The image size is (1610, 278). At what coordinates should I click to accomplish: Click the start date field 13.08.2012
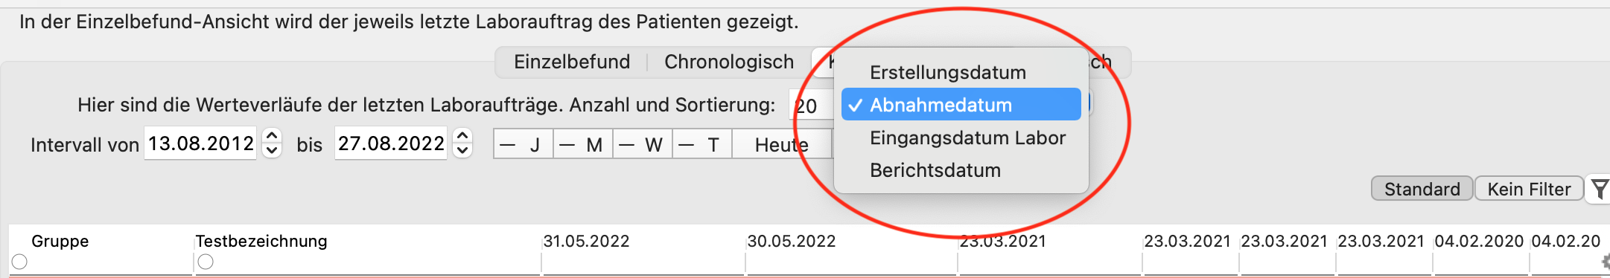(200, 143)
